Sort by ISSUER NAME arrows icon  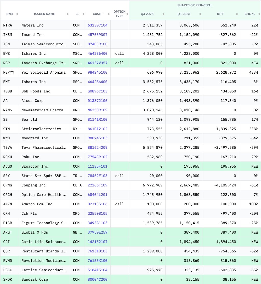coord(68,14)
